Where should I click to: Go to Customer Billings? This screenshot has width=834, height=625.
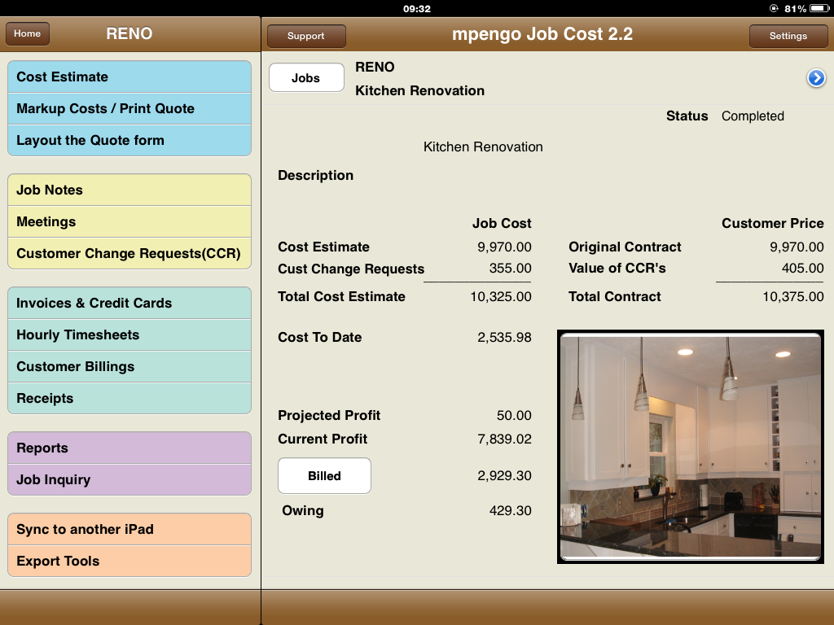coord(129,367)
